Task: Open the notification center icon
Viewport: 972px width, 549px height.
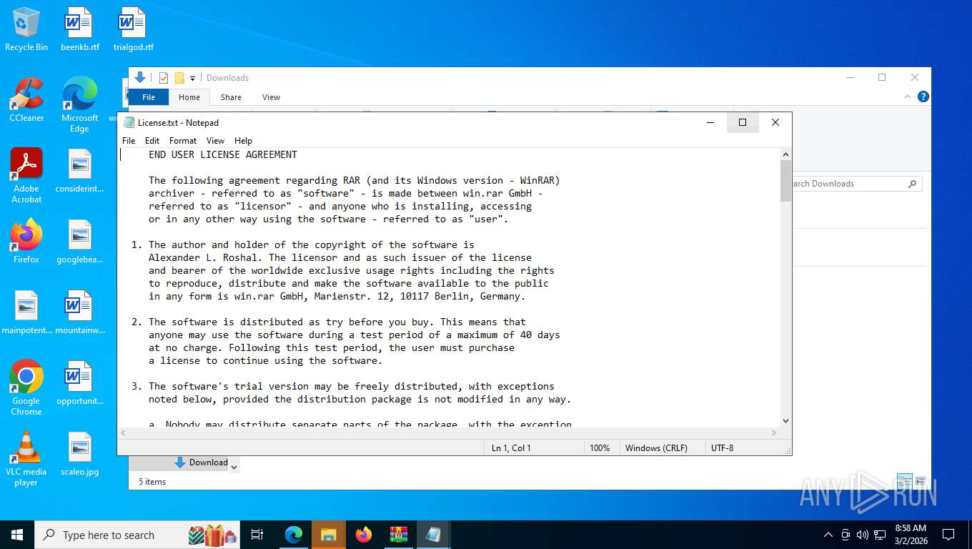Action: 948,535
